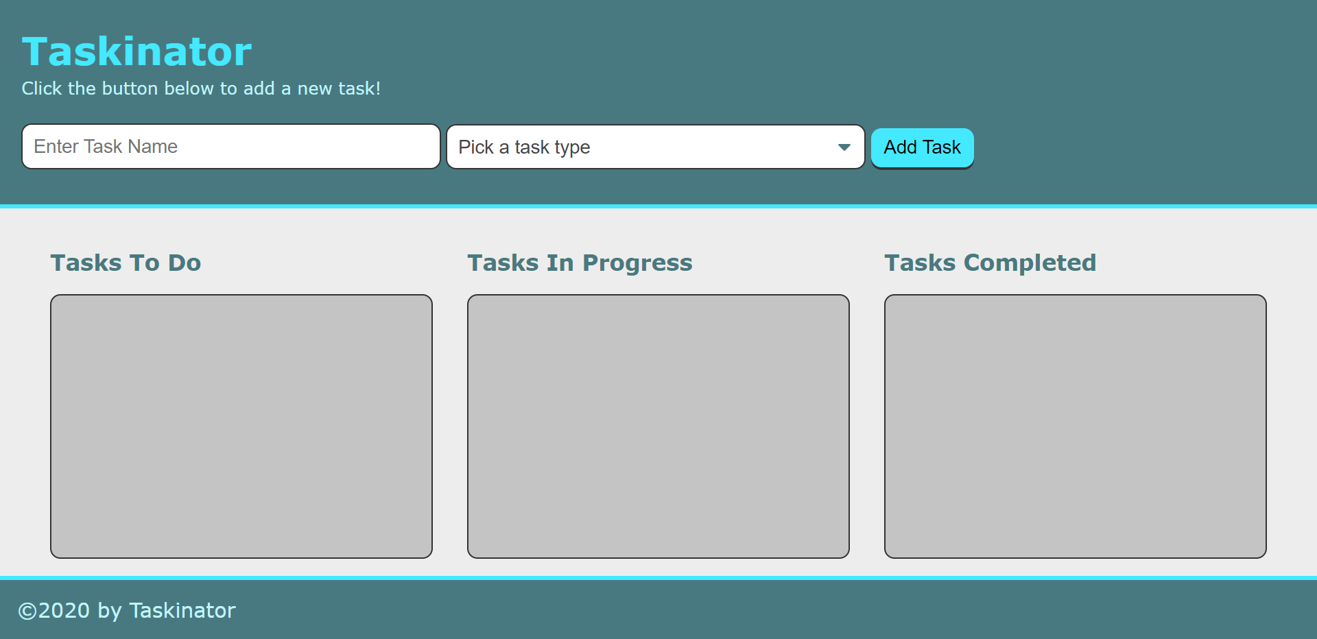Click inside the Tasks Completed list area
Image resolution: width=1317 pixels, height=639 pixels.
(x=1075, y=425)
